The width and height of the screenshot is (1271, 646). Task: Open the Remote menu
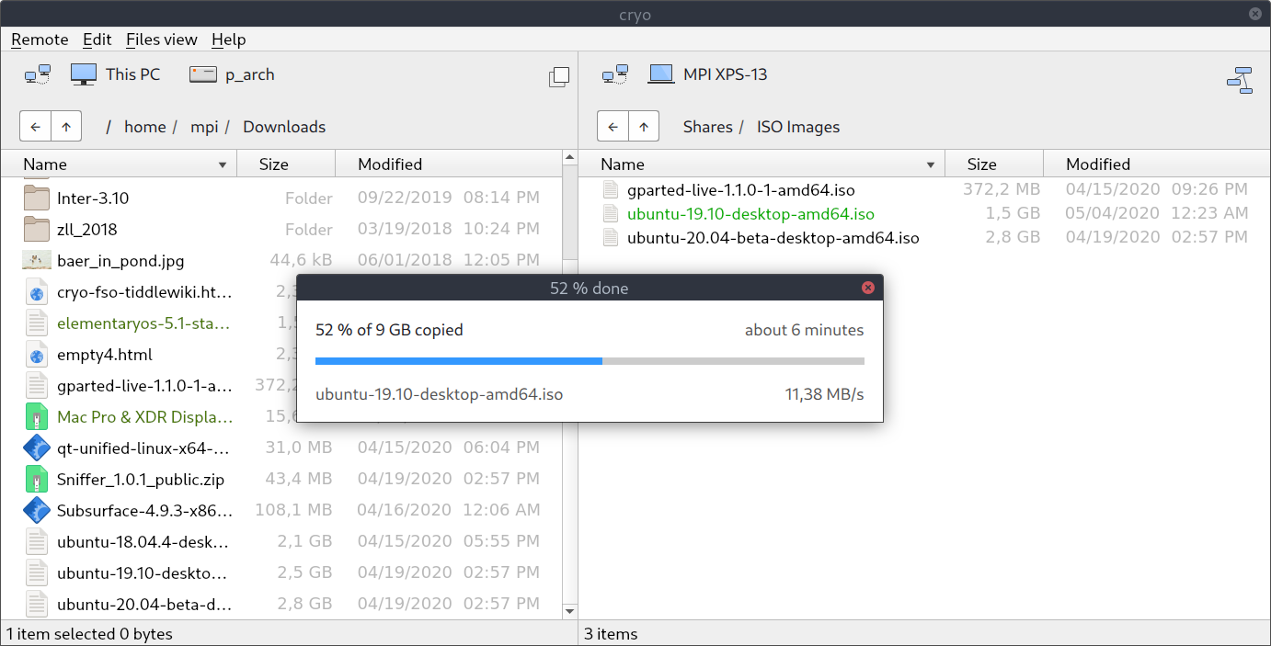tap(39, 40)
